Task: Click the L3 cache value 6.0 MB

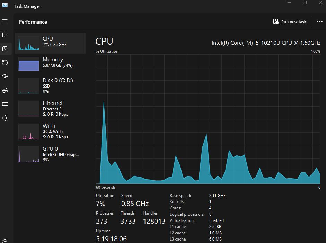Action: pyautogui.click(x=215, y=239)
